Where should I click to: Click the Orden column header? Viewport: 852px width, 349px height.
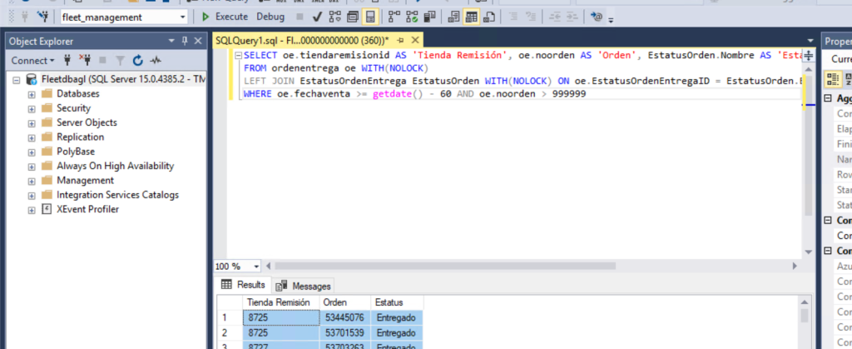pyautogui.click(x=345, y=302)
